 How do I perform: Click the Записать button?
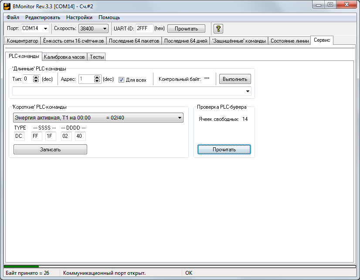[50, 149]
